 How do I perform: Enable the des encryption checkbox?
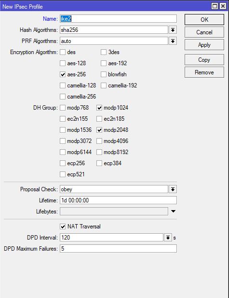63,52
